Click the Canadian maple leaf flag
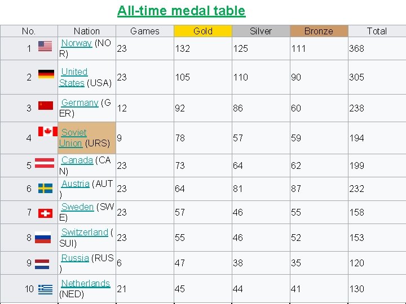406x304 pixels. tap(48, 132)
